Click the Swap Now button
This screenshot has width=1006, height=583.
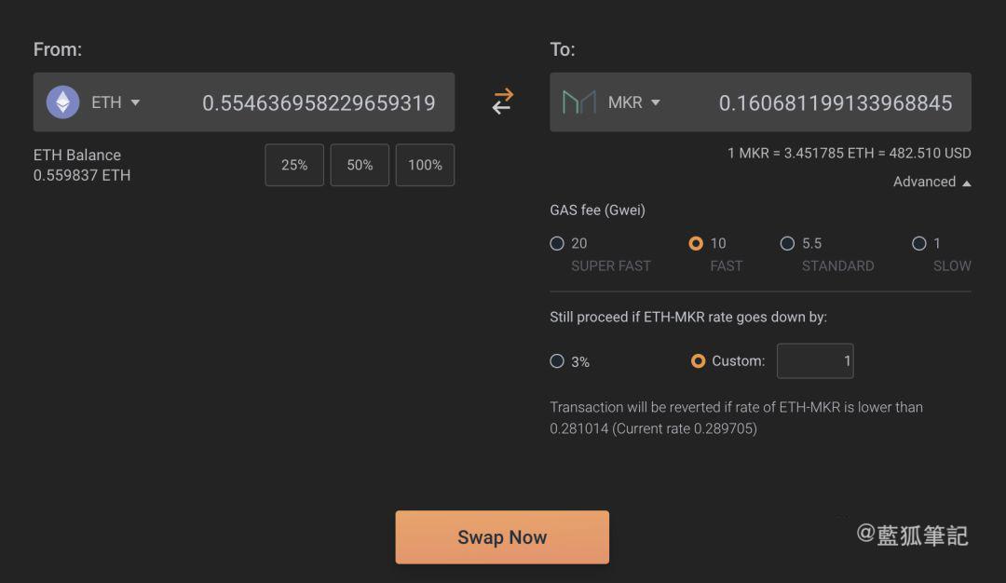click(x=502, y=537)
